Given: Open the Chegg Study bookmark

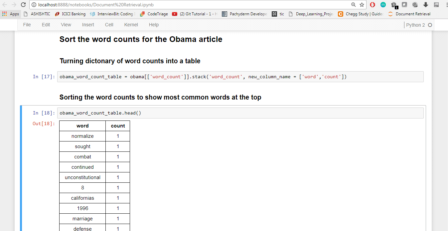Looking at the screenshot, I should pyautogui.click(x=361, y=14).
